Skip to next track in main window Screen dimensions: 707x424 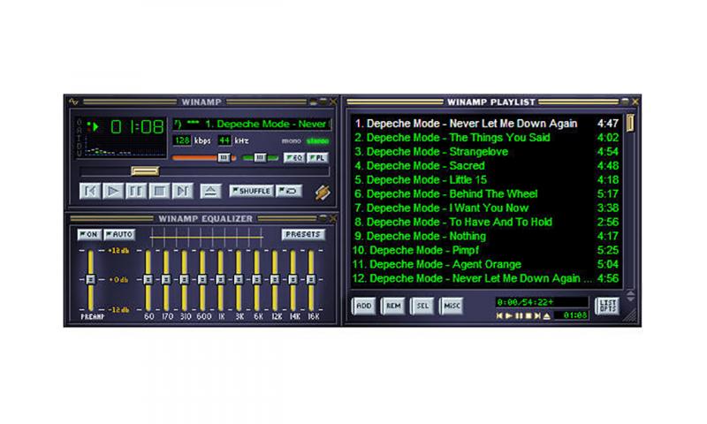pyautogui.click(x=182, y=191)
